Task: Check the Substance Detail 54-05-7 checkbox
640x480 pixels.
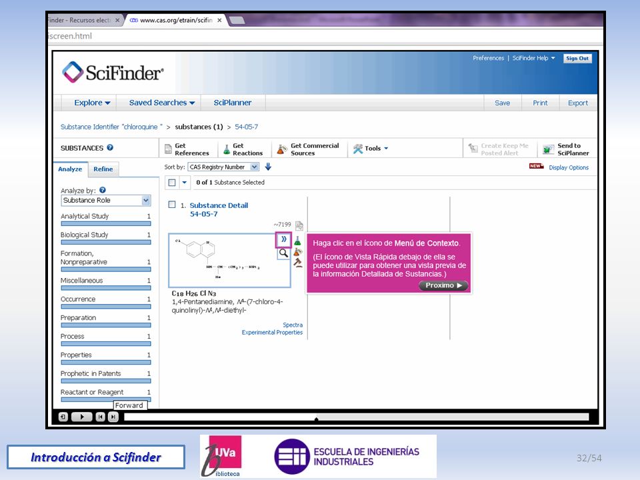Action: (x=172, y=205)
